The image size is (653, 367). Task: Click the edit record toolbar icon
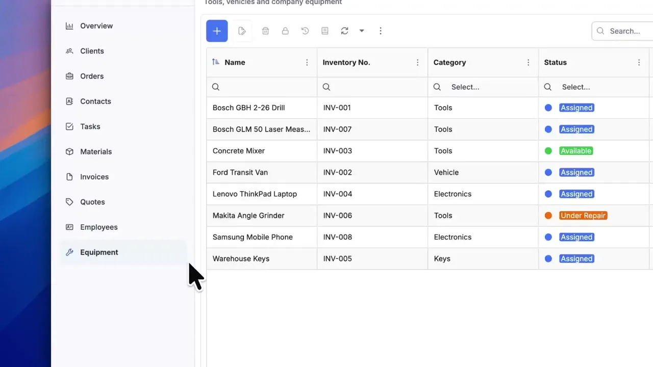242,31
